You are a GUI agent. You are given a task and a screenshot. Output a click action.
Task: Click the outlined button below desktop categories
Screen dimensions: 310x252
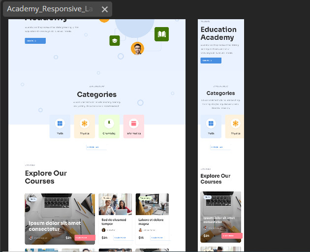point(96,147)
